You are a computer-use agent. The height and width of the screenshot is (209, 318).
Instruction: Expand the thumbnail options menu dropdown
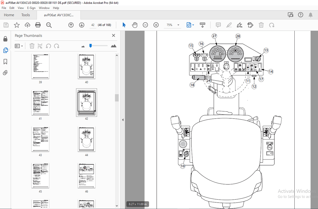point(19,46)
